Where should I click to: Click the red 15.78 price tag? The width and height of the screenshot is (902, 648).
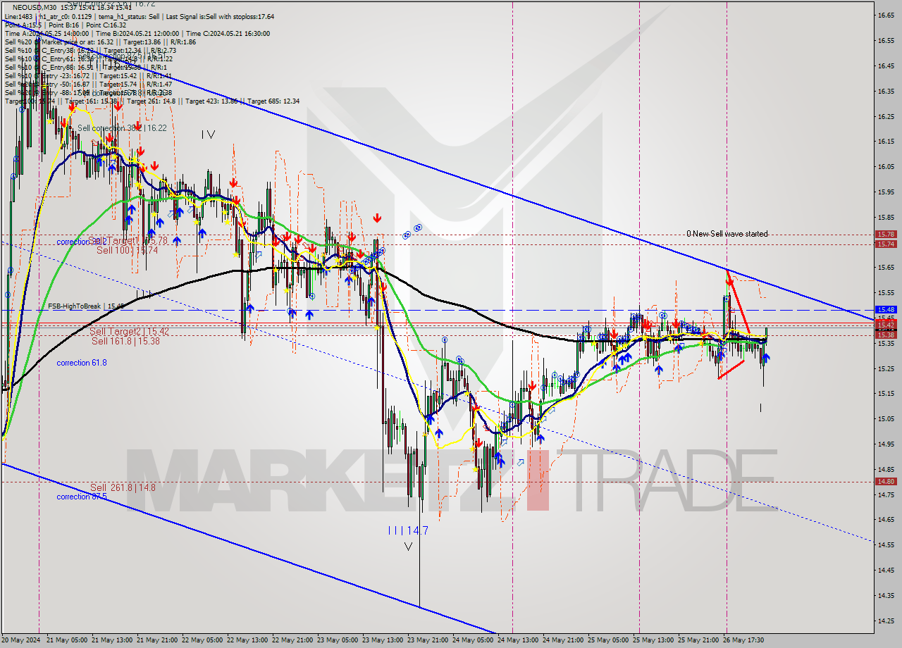(886, 235)
